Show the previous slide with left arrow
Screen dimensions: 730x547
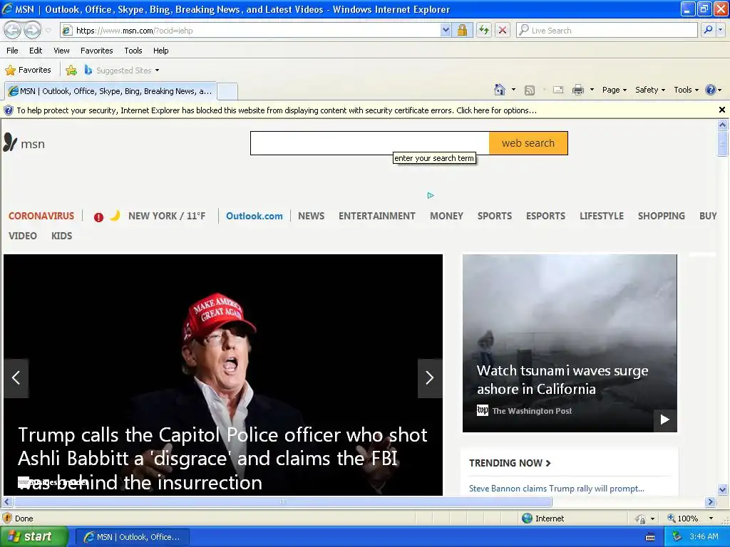point(16,377)
